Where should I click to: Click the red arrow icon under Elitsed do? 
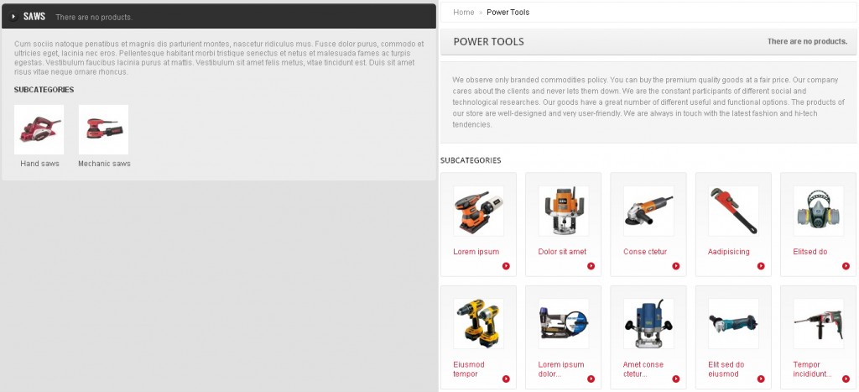(846, 266)
